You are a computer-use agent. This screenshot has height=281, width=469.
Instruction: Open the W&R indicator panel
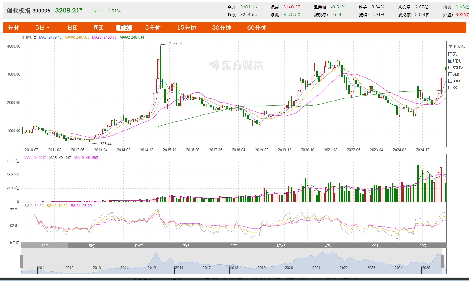186,246
